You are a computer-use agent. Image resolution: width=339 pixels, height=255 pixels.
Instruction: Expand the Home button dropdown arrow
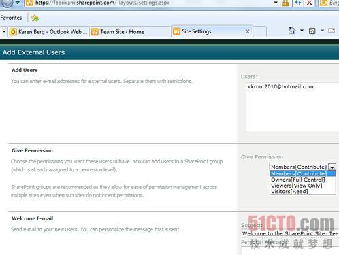(x=302, y=31)
